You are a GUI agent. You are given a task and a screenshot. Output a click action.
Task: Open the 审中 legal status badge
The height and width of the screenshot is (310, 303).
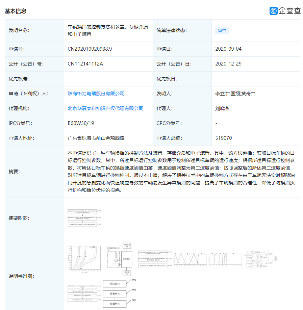pyautogui.click(x=222, y=30)
